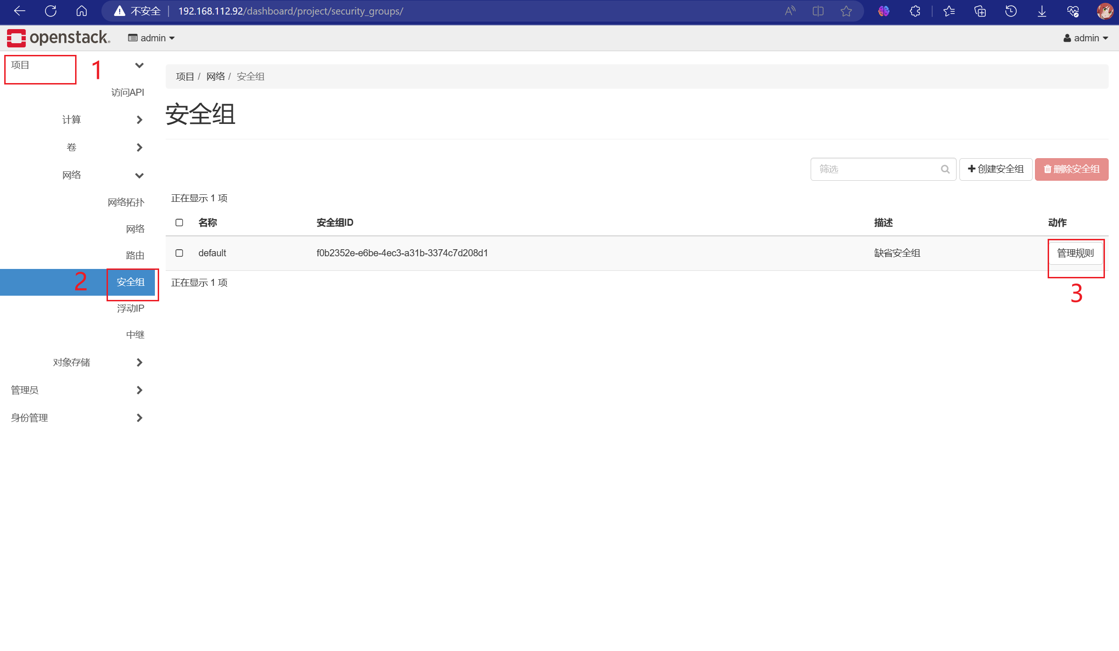Click the browser refresh icon
The image size is (1119, 651).
coord(51,11)
